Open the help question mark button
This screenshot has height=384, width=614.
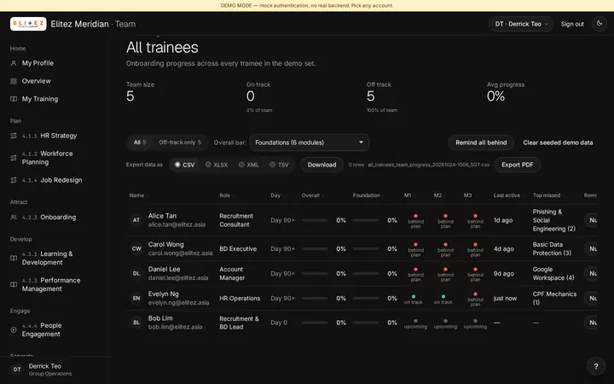click(595, 366)
